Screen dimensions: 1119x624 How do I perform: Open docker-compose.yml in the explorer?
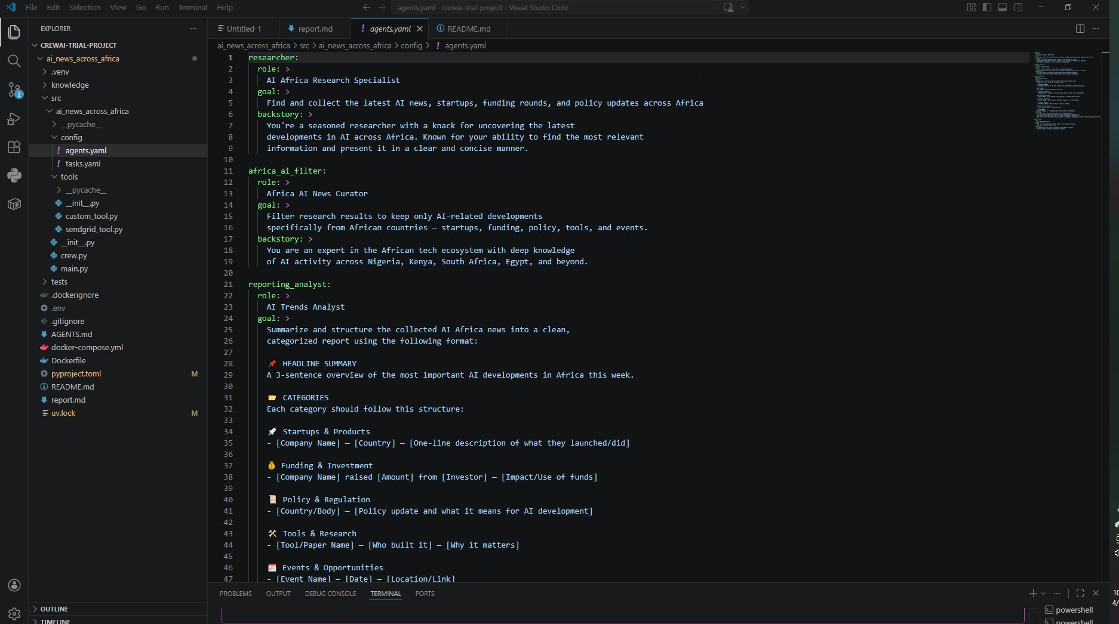coord(87,347)
